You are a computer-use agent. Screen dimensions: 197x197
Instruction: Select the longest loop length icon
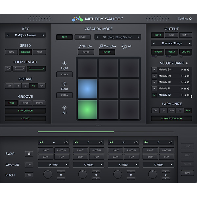[x=36, y=69]
